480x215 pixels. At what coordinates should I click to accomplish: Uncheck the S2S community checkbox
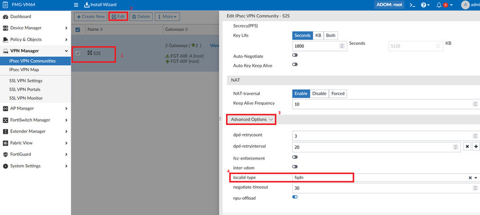coord(78,53)
